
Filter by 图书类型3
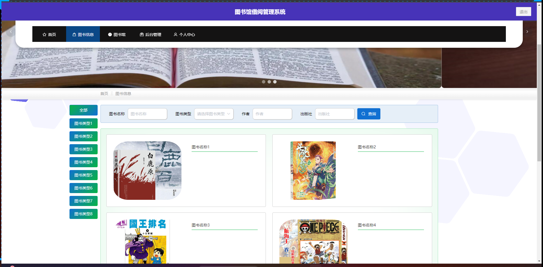(84, 149)
